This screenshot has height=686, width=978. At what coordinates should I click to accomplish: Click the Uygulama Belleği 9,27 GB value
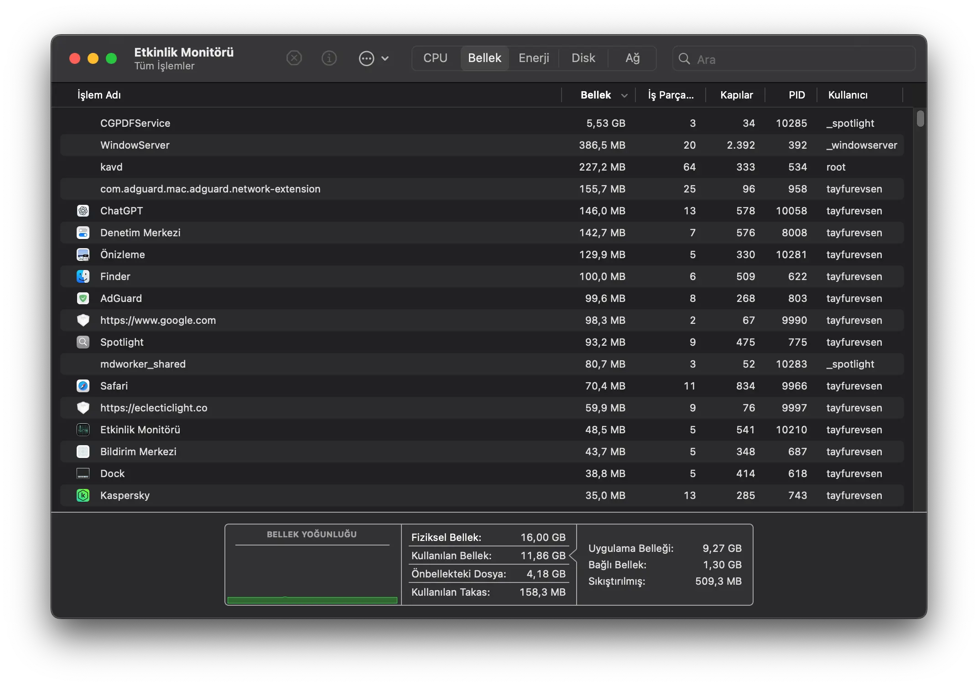click(x=722, y=548)
